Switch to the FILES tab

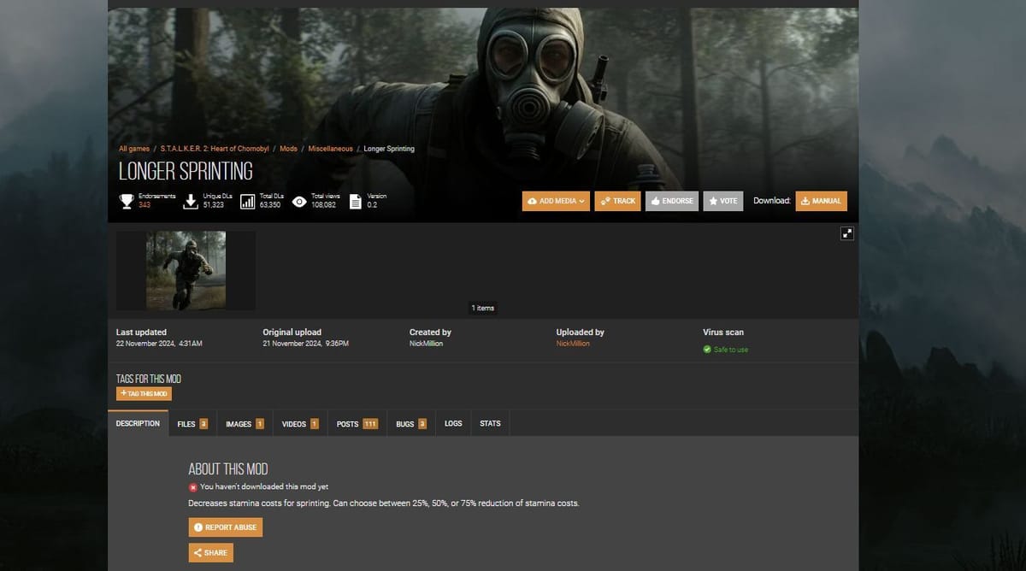click(192, 422)
